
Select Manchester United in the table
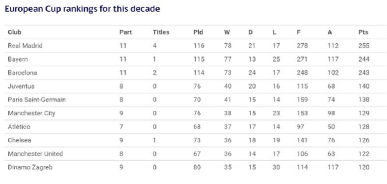[x=35, y=154]
